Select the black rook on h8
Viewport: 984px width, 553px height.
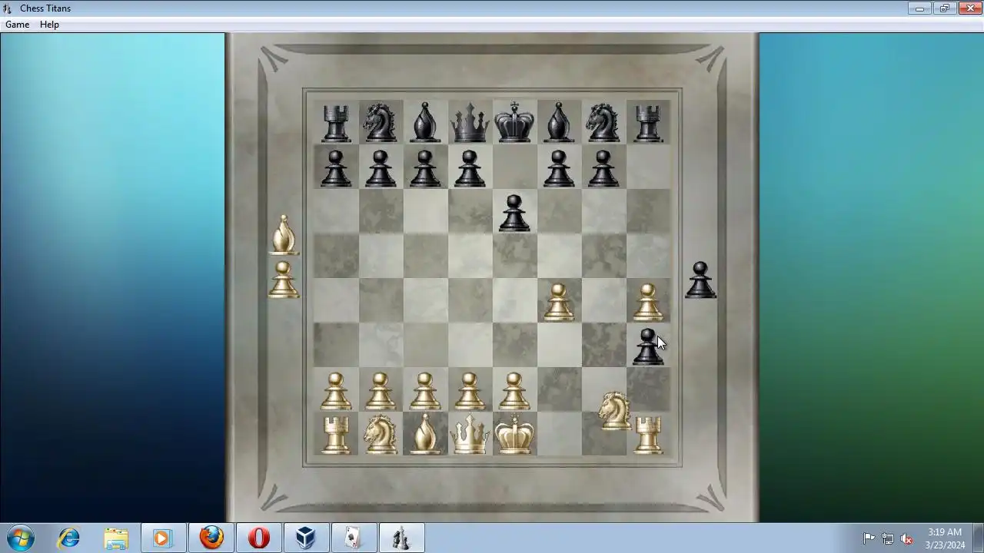click(648, 123)
